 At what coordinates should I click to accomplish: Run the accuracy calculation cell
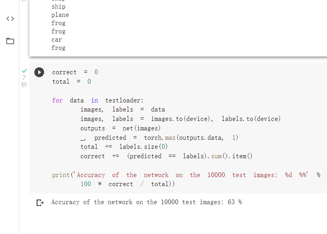pos(39,72)
